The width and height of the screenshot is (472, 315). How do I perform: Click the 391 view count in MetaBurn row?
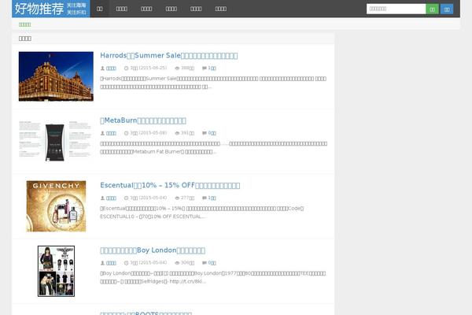pyautogui.click(x=187, y=133)
